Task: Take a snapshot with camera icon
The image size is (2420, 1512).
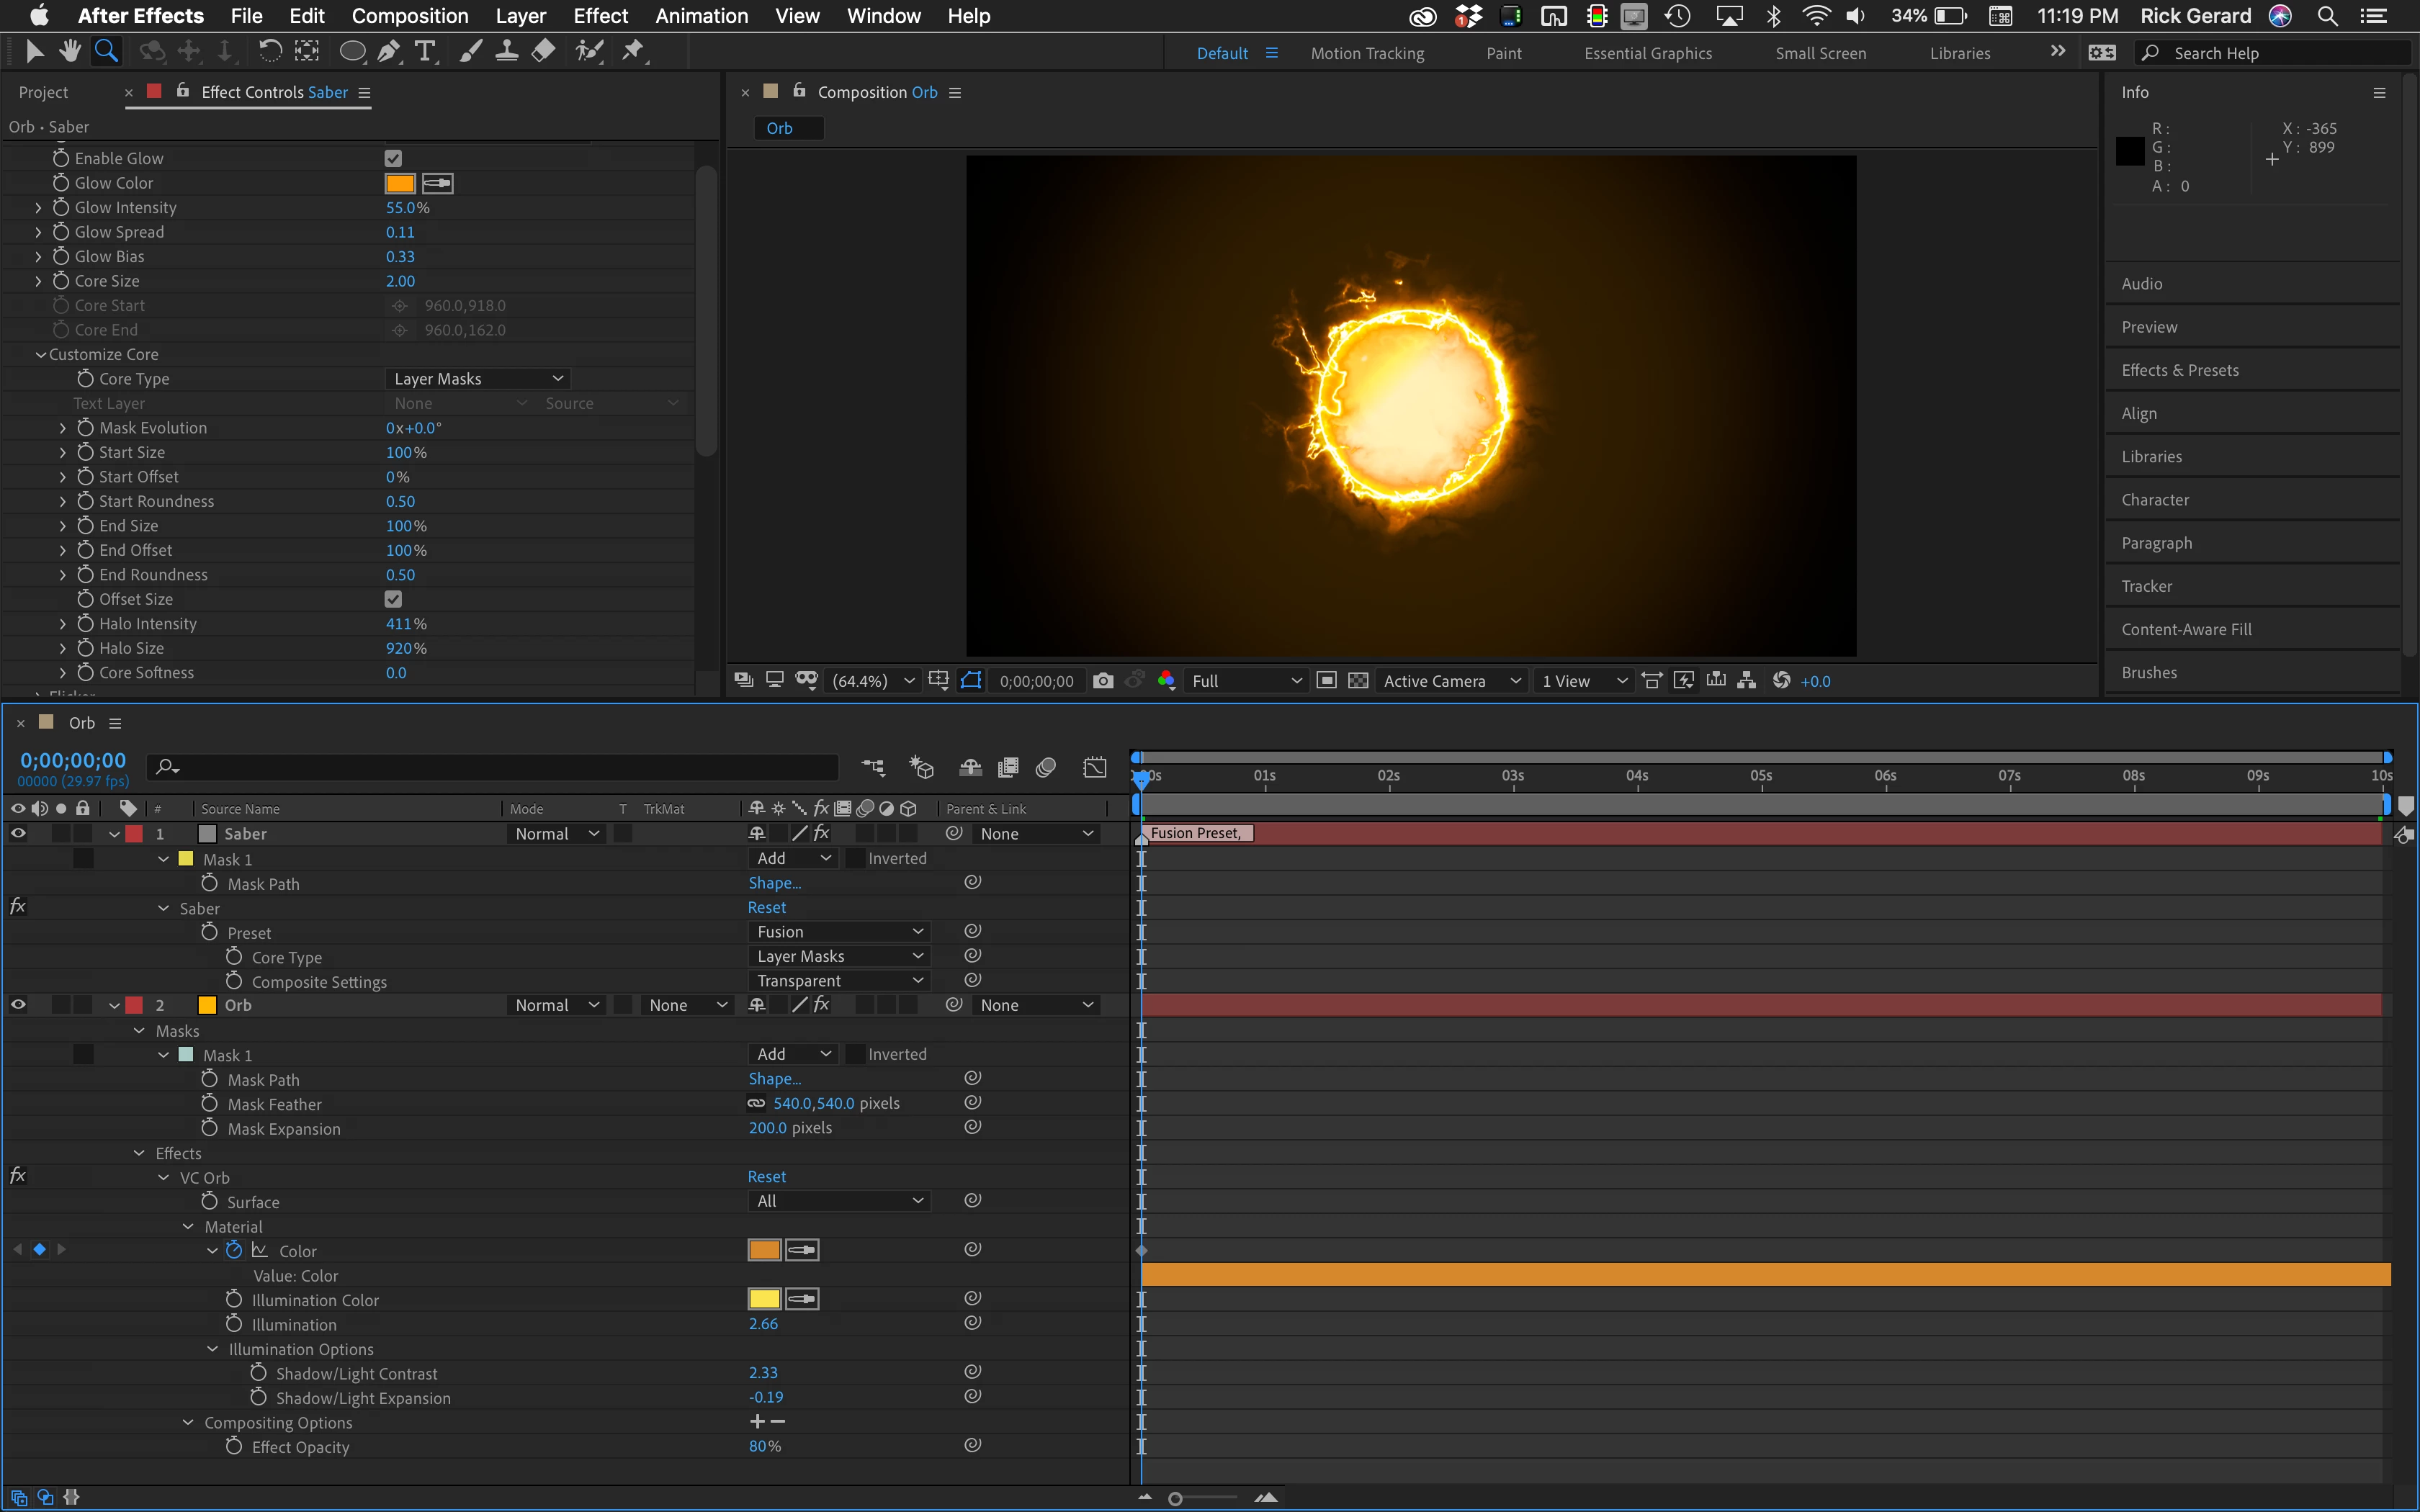Action: 1103,681
